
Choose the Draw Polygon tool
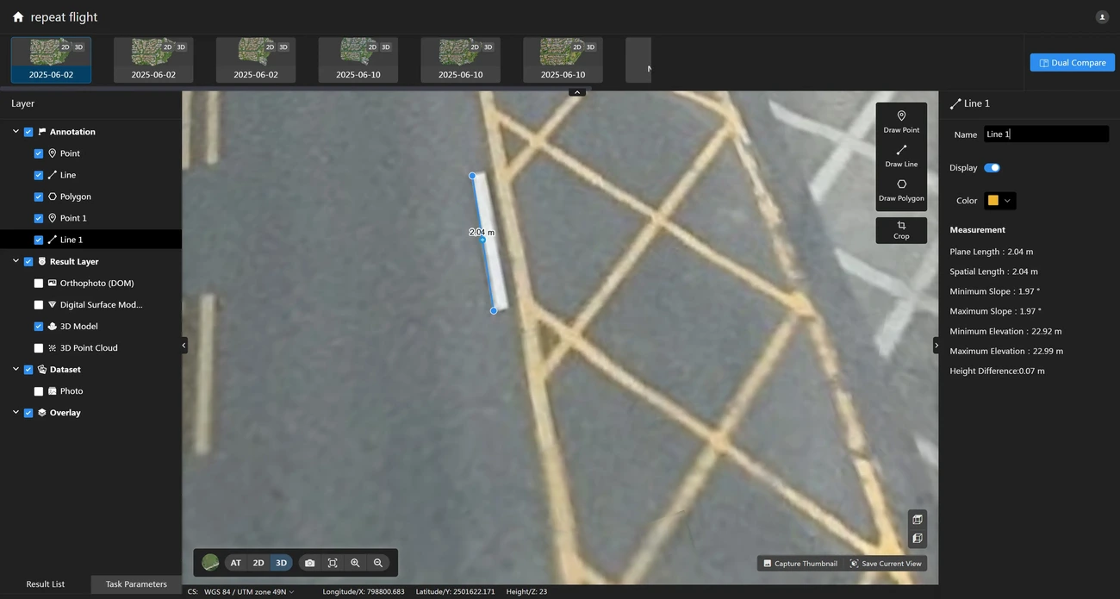pos(901,190)
